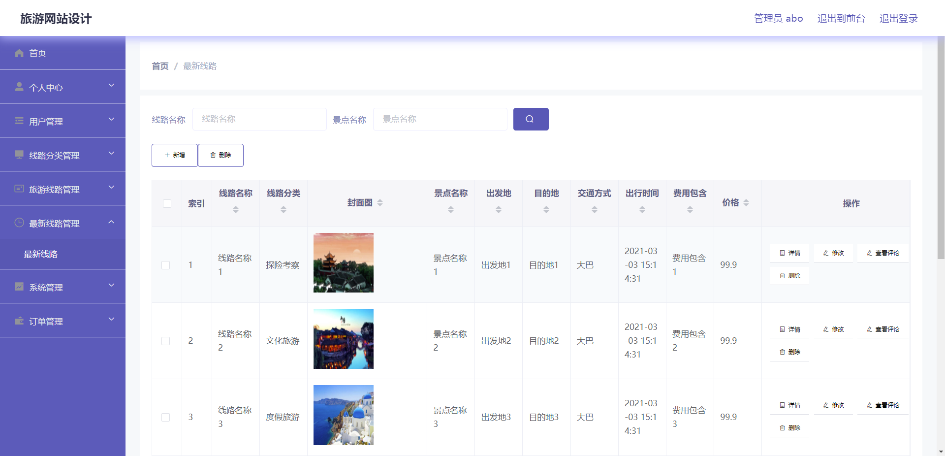
Task: Click the plus icon on the 新增 button
Action: [166, 155]
